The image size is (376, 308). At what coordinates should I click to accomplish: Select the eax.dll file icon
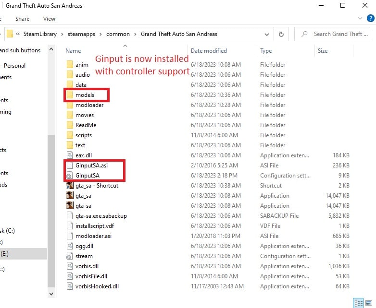pos(70,155)
